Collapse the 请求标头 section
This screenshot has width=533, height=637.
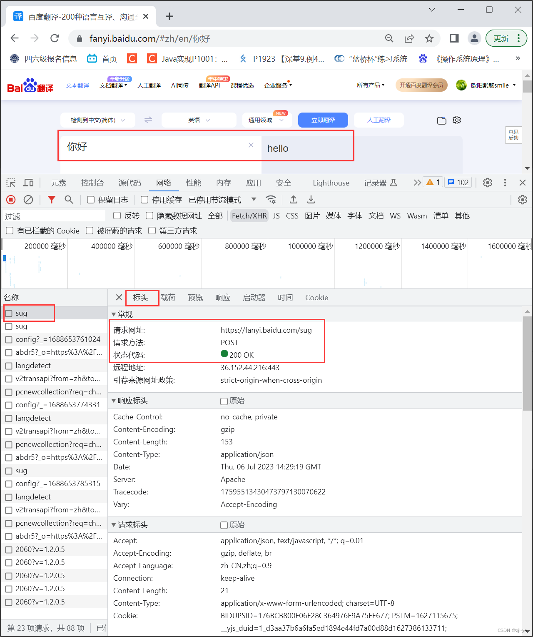[114, 525]
